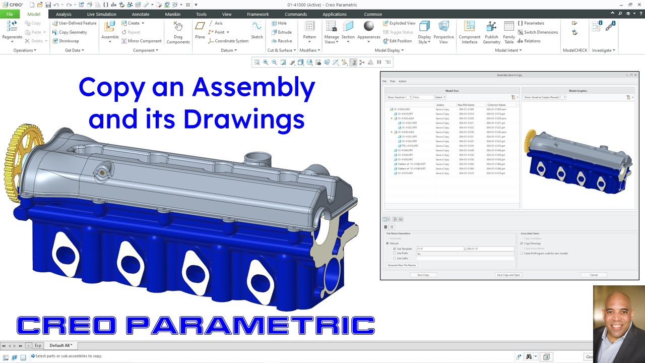Select the Default All sheet tab

(61, 345)
